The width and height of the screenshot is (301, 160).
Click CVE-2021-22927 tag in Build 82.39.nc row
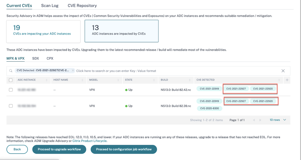[236, 101]
